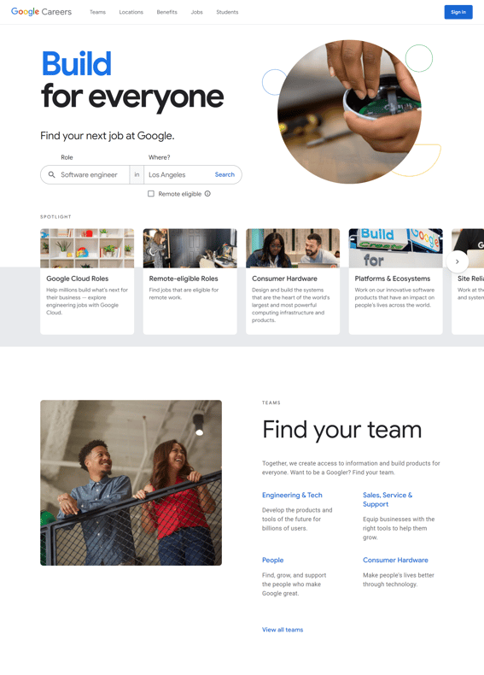This screenshot has width=484, height=675.
Task: Click the Platforms & Ecosystems Build sign image
Action: pos(395,249)
